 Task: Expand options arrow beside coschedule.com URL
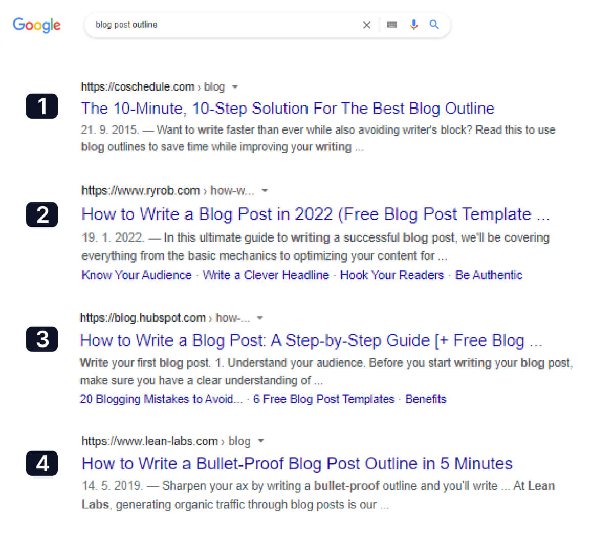pos(235,87)
